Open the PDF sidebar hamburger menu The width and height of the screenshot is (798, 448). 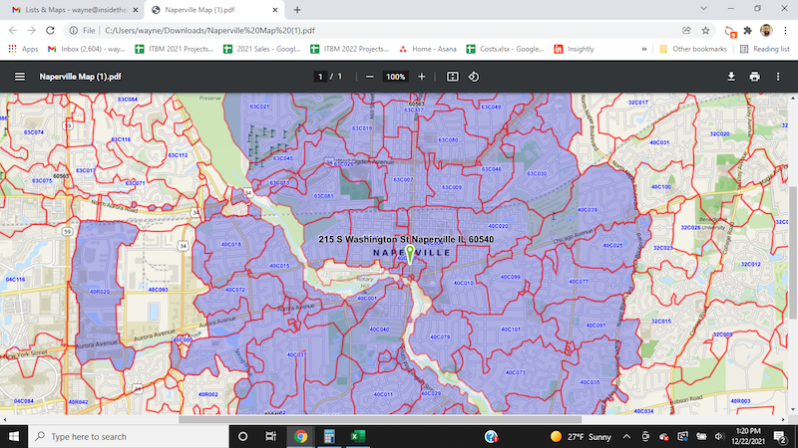(19, 77)
